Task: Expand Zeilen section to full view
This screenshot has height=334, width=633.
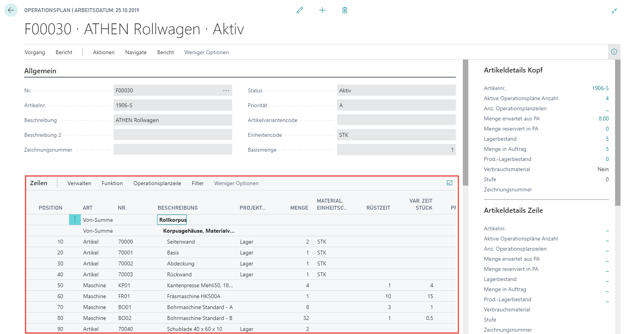Action: tap(450, 183)
